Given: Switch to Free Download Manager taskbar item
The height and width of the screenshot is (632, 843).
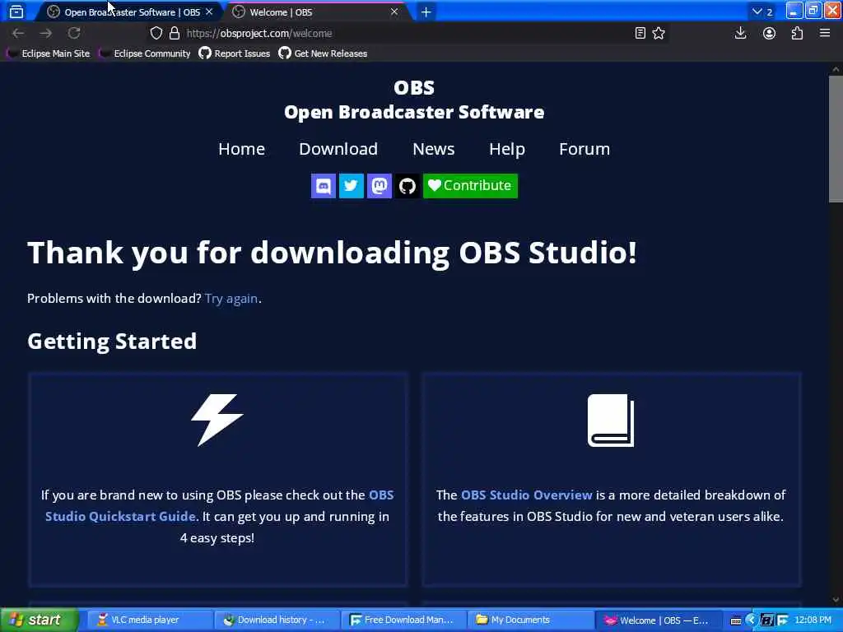Looking at the screenshot, I should [x=403, y=620].
